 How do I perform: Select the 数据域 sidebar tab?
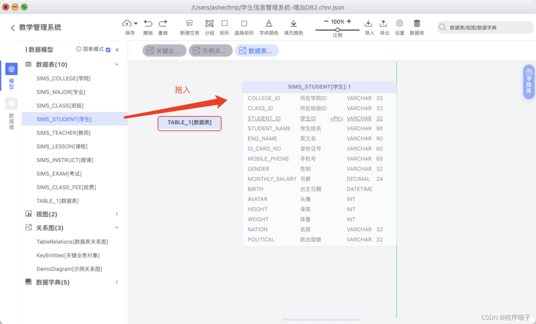11,114
